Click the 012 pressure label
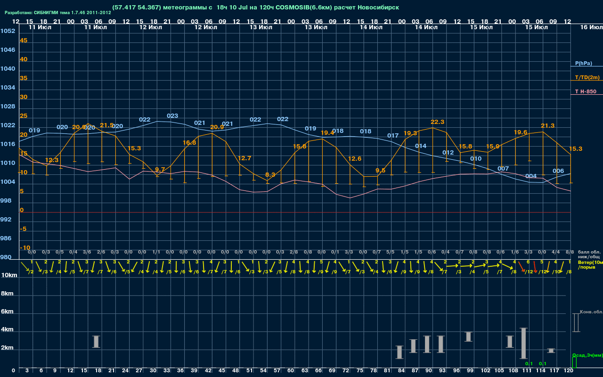This screenshot has height=377, width=603. click(448, 153)
